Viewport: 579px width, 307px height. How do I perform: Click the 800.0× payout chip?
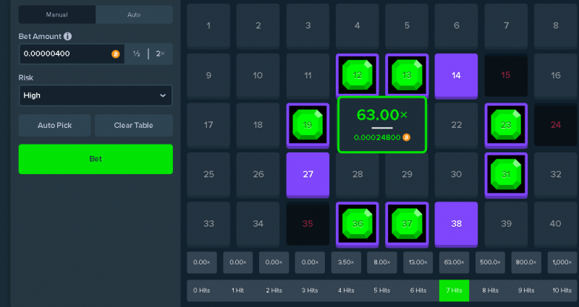tap(526, 262)
